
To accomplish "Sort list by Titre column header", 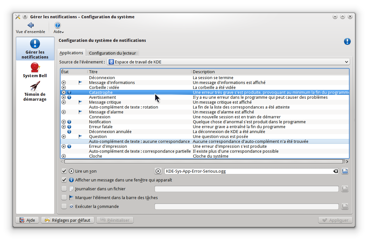I will point(139,72).
